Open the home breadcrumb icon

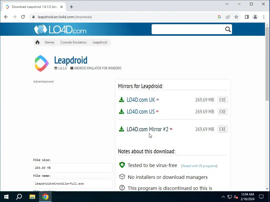37,42
